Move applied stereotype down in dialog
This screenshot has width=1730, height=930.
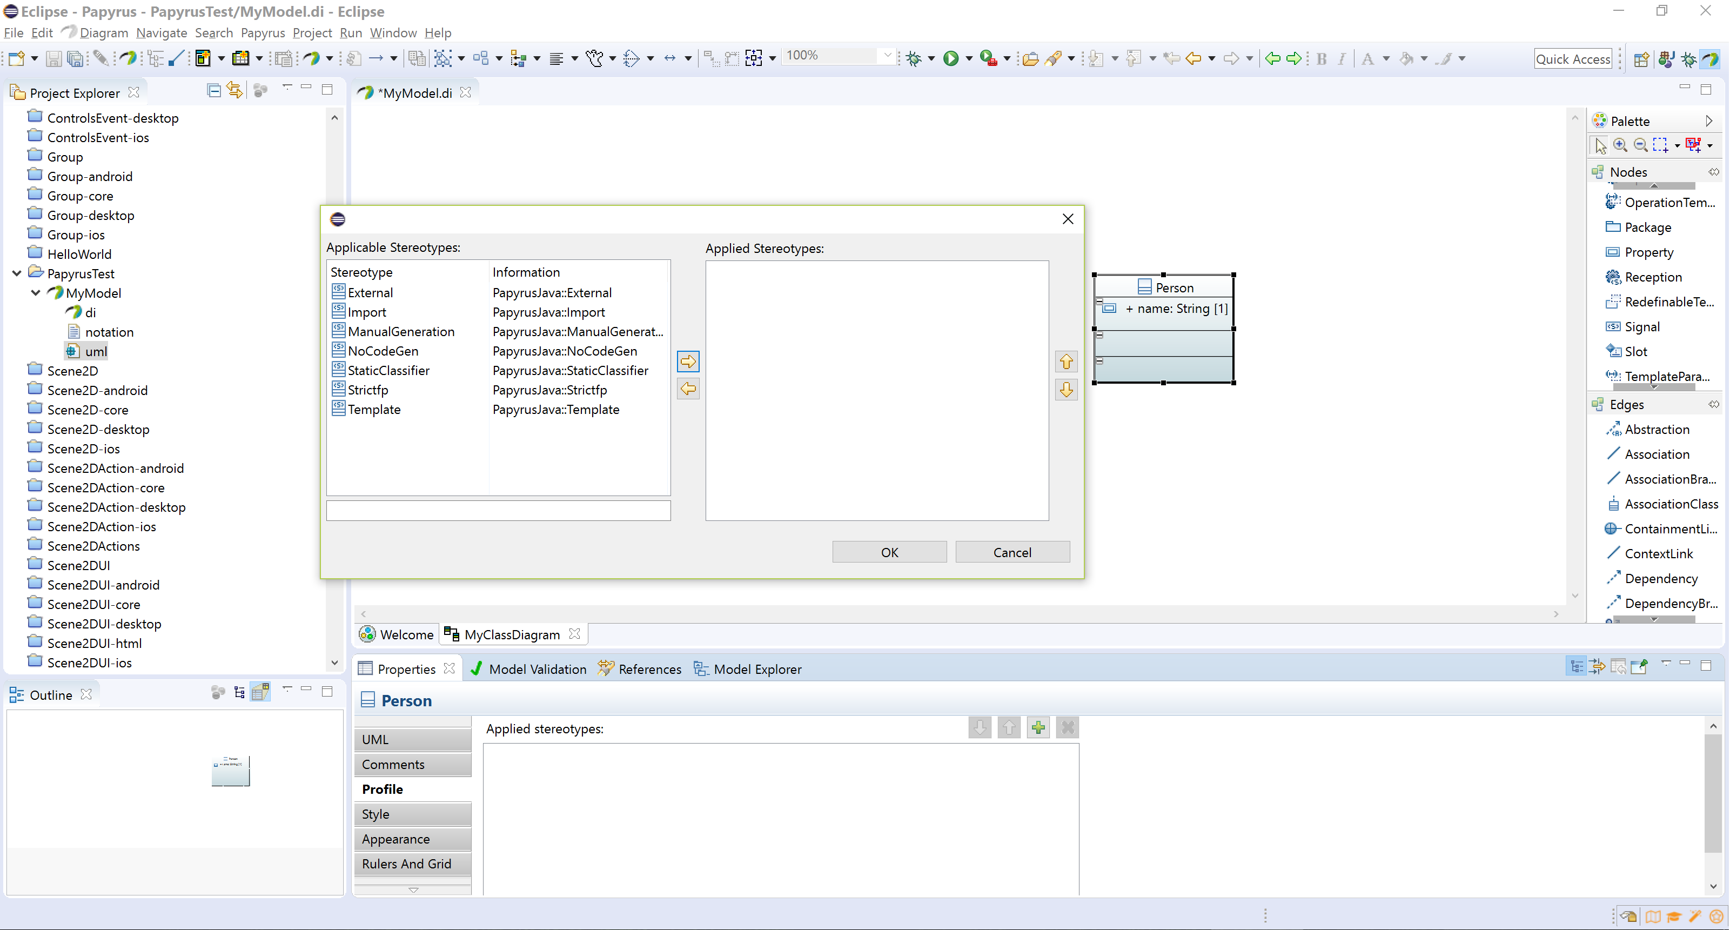coord(1066,390)
